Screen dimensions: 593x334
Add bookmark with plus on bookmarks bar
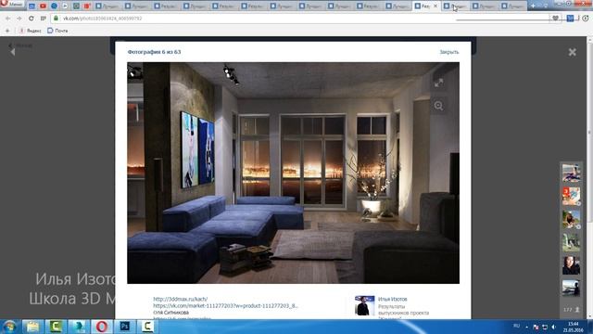point(7,31)
